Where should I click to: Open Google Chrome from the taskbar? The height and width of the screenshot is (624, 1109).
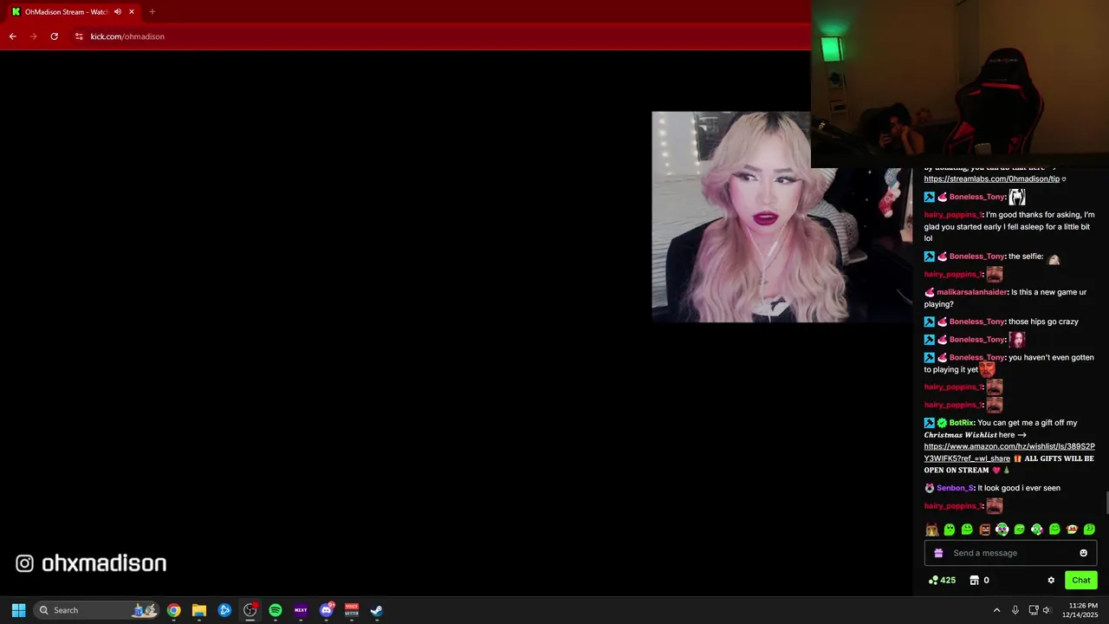(x=174, y=610)
